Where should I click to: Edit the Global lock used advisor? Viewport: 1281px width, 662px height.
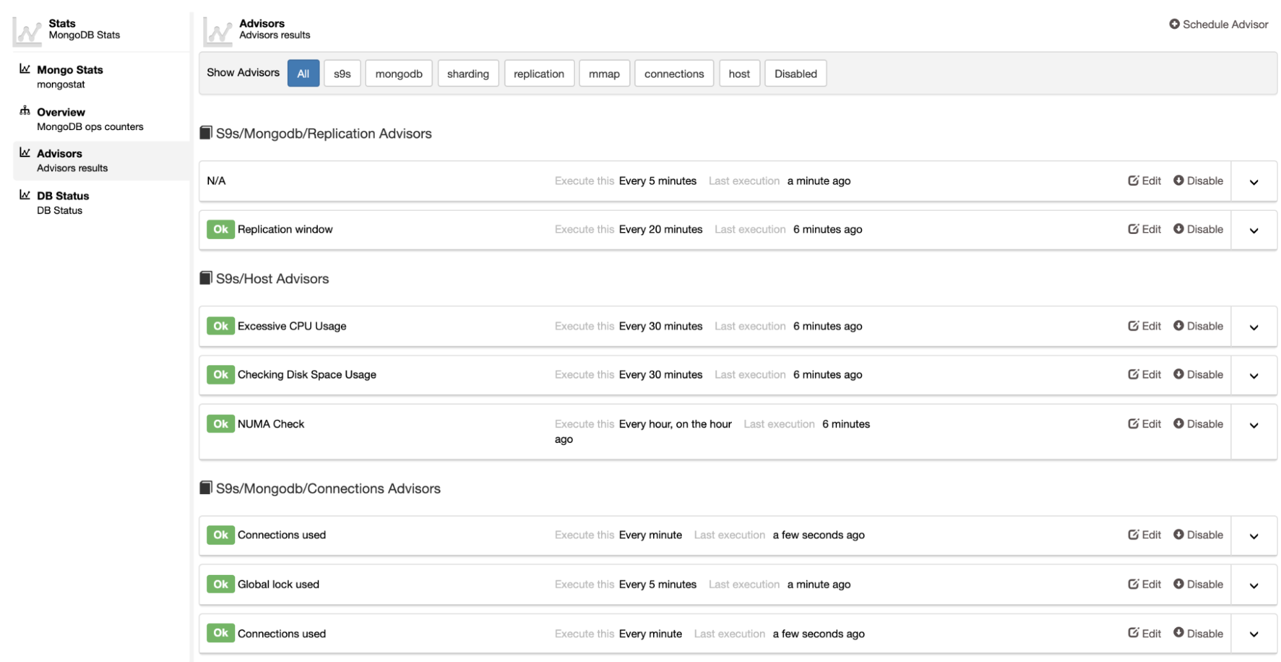[1145, 584]
